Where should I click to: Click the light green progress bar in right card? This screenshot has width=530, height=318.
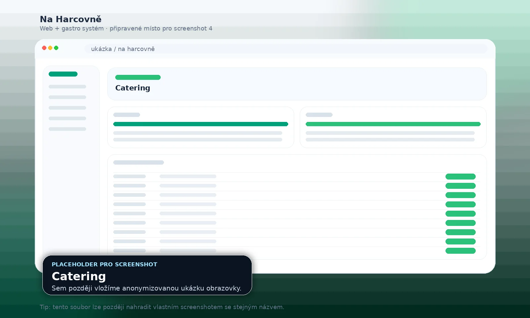[393, 124]
